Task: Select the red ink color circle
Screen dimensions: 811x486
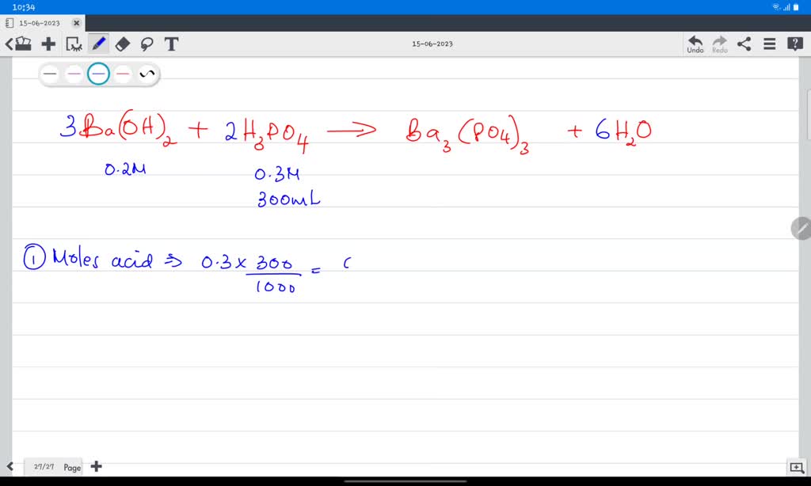Action: [x=121, y=74]
